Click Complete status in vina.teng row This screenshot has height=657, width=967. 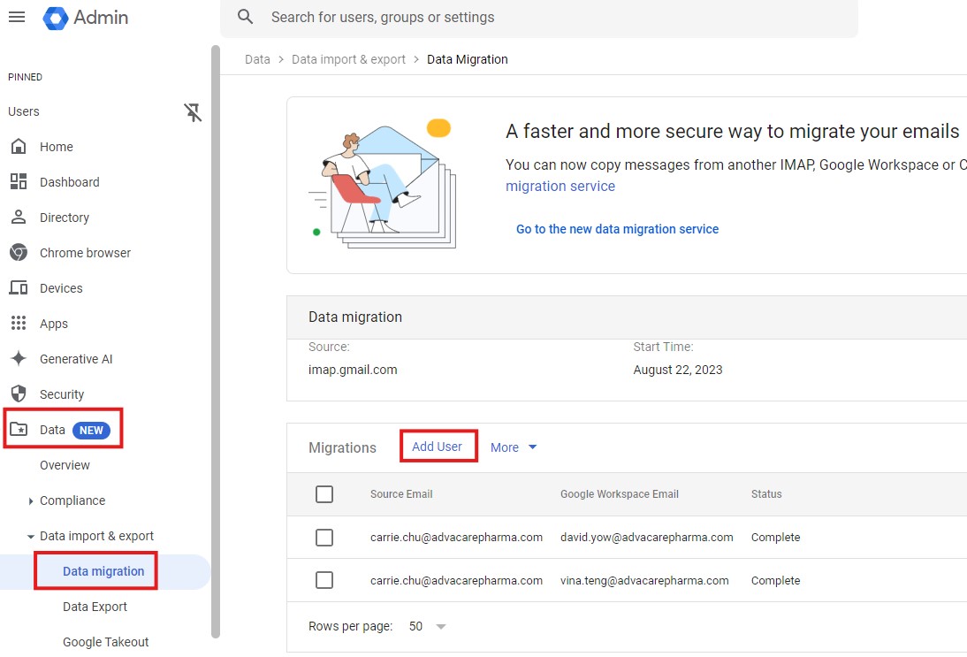pos(775,580)
